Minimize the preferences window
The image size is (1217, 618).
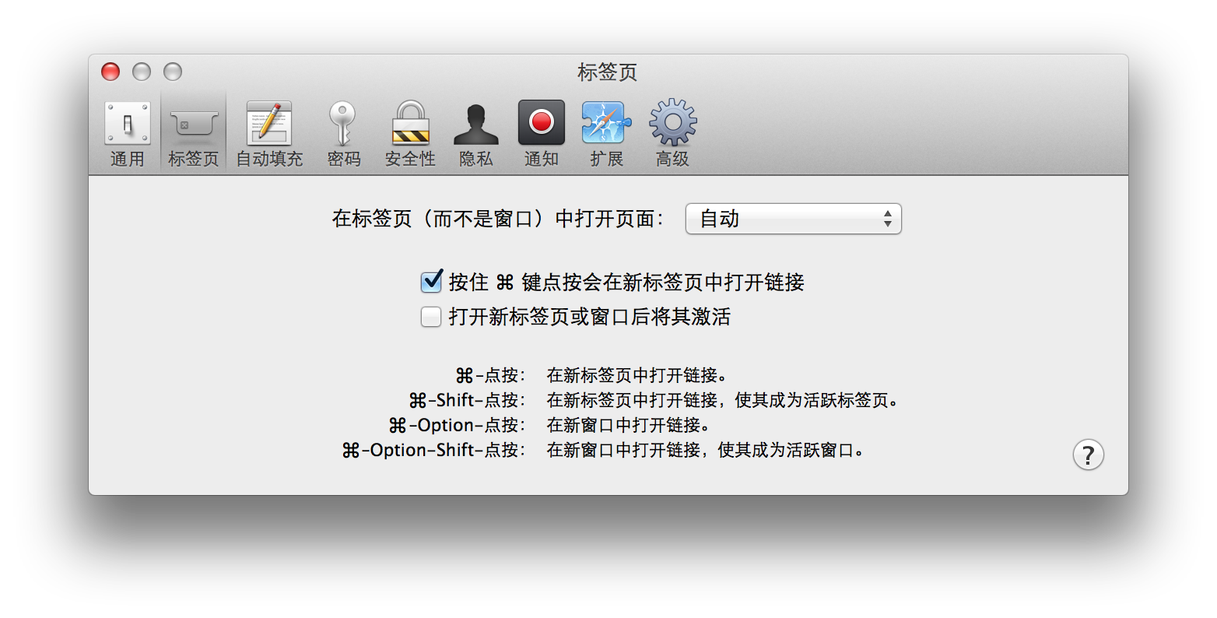(142, 72)
